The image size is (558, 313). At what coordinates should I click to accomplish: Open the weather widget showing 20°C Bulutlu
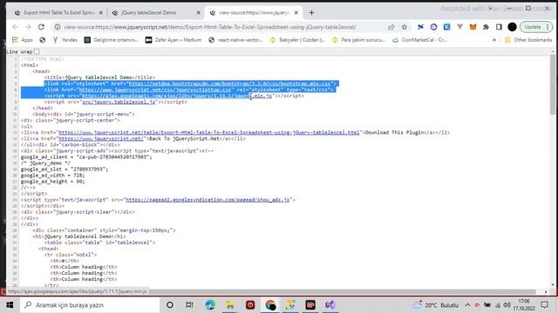435,305
